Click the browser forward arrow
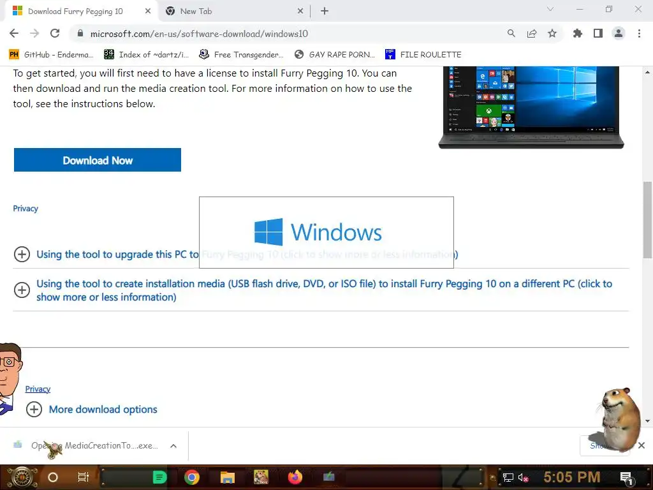 pos(34,33)
